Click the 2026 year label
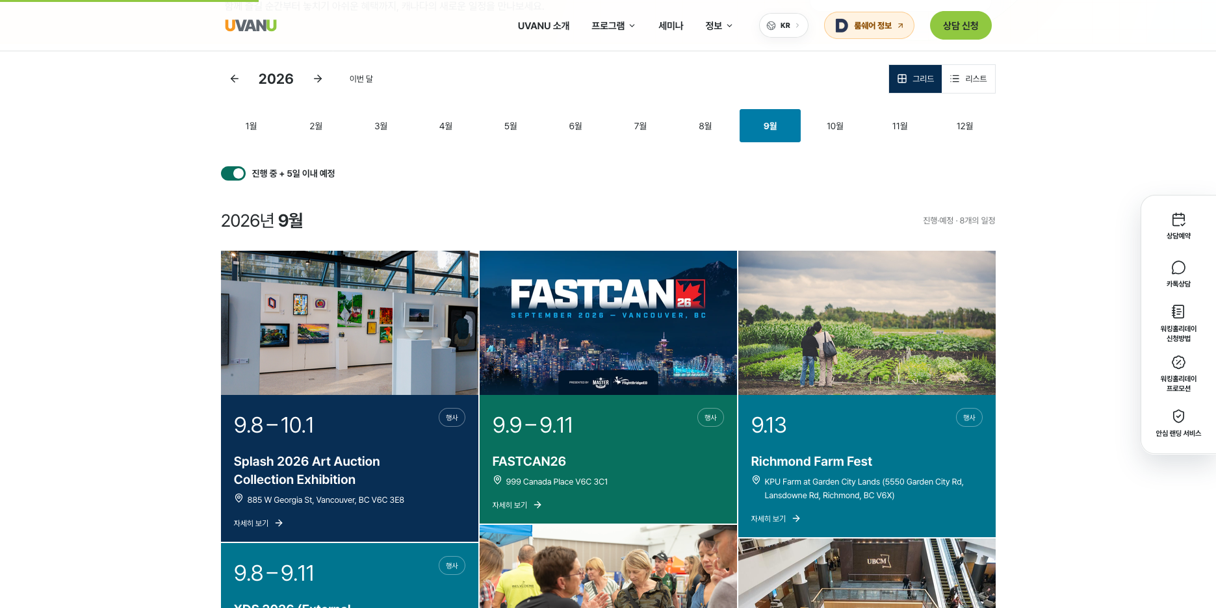1216x608 pixels. (276, 79)
